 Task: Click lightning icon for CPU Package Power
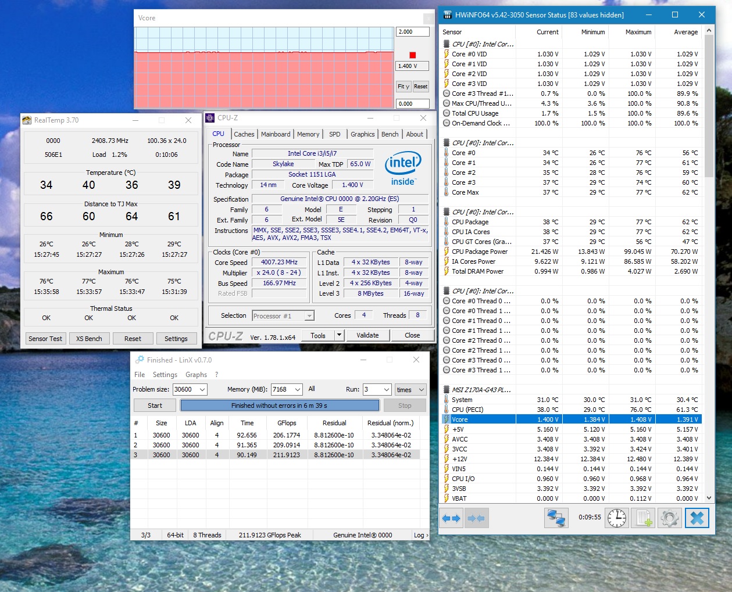(447, 252)
